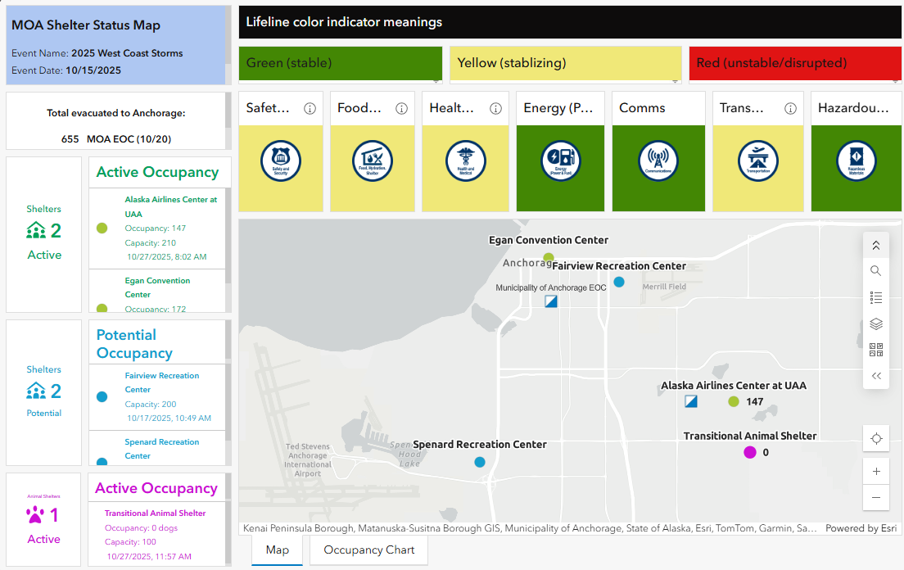904x570 pixels.
Task: Show the map legend list
Action: point(876,297)
